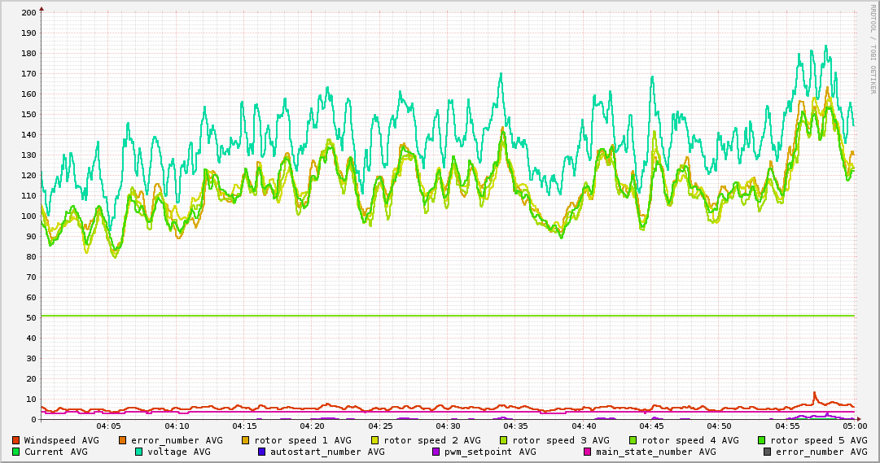
Task: Click the rotor speed 1 AVG swatch
Action: (x=247, y=440)
